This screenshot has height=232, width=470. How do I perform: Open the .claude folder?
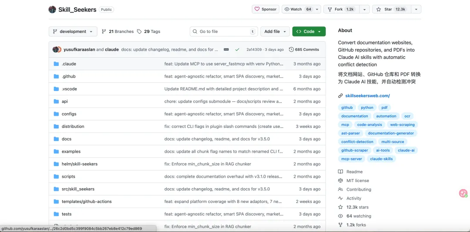[69, 64]
